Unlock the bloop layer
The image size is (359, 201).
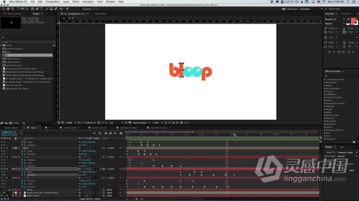pos(9,190)
